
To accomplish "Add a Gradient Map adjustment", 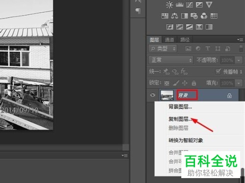I will [209, 26].
